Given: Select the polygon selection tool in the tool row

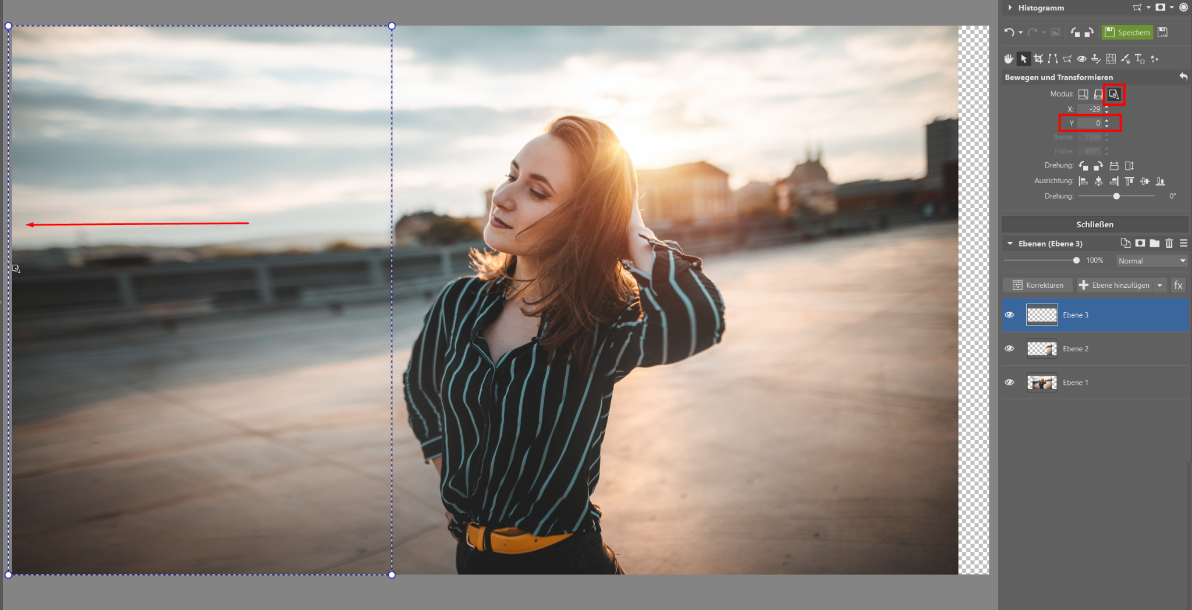Looking at the screenshot, I should [x=1067, y=59].
